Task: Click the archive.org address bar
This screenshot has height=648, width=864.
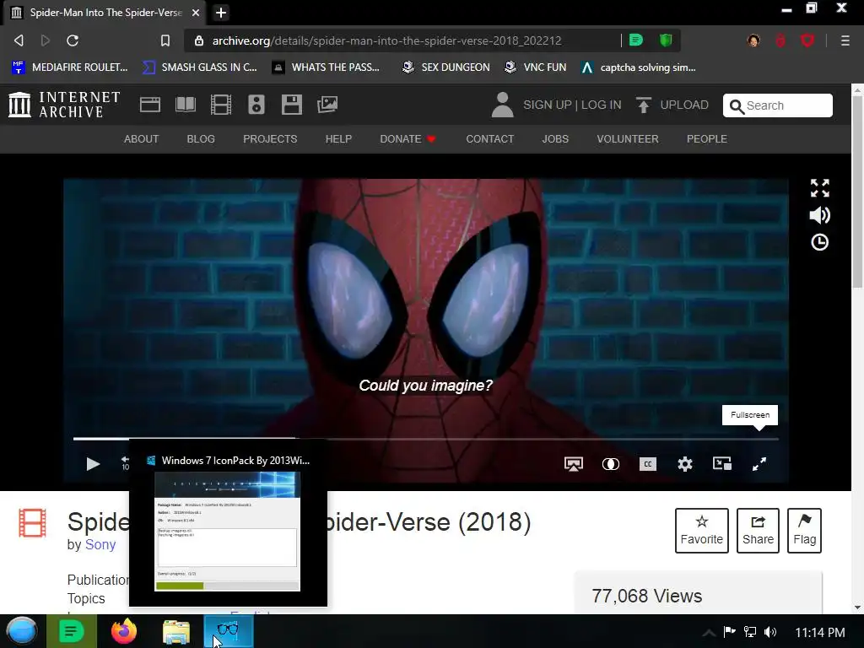Action: 386,40
